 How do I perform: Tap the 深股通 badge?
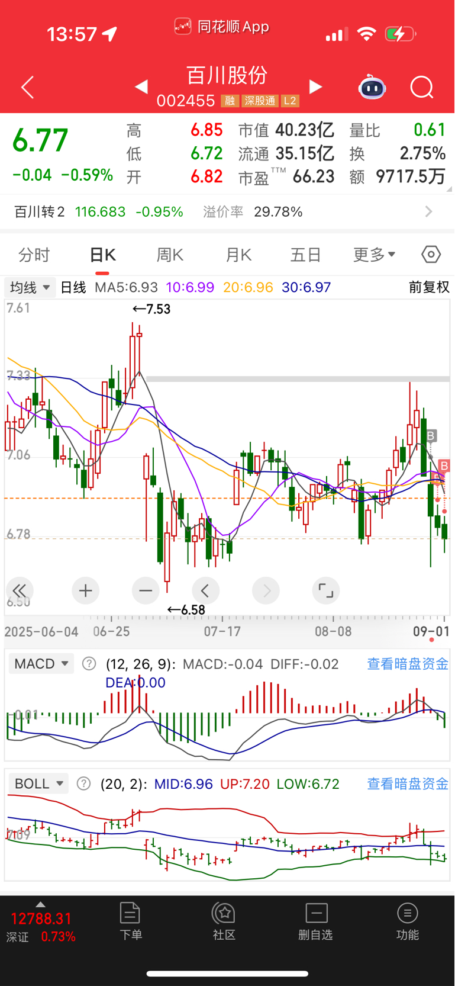point(260,101)
